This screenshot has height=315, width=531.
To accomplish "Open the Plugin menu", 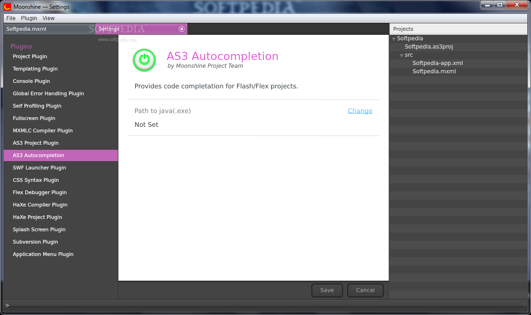I will pyautogui.click(x=29, y=18).
